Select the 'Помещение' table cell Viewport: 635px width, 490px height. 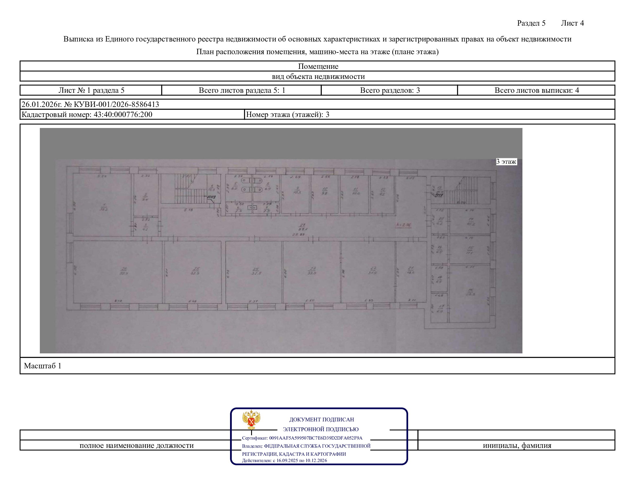(x=318, y=66)
